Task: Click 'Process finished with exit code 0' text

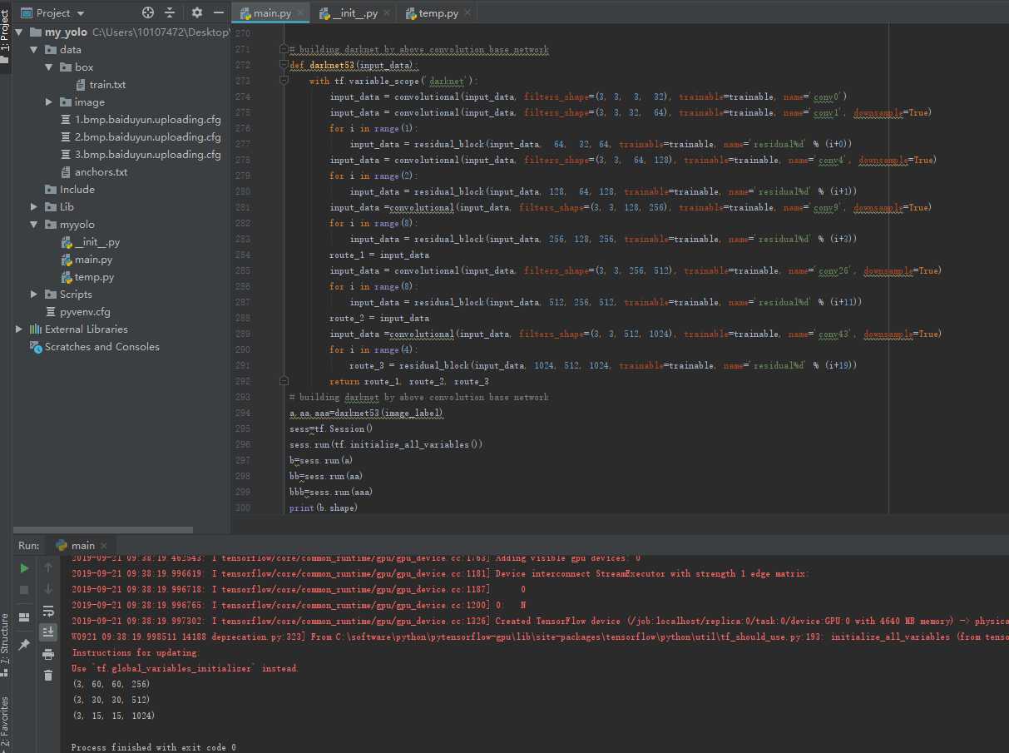Action: coord(154,747)
